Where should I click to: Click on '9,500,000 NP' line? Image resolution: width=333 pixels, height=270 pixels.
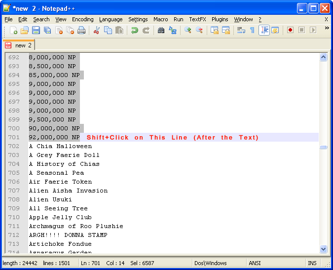click(x=52, y=119)
